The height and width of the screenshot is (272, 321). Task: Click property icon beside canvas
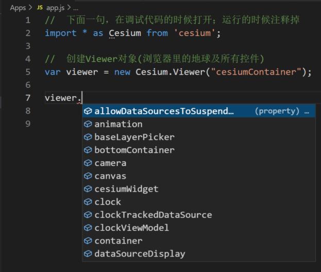pyautogui.click(x=88, y=176)
